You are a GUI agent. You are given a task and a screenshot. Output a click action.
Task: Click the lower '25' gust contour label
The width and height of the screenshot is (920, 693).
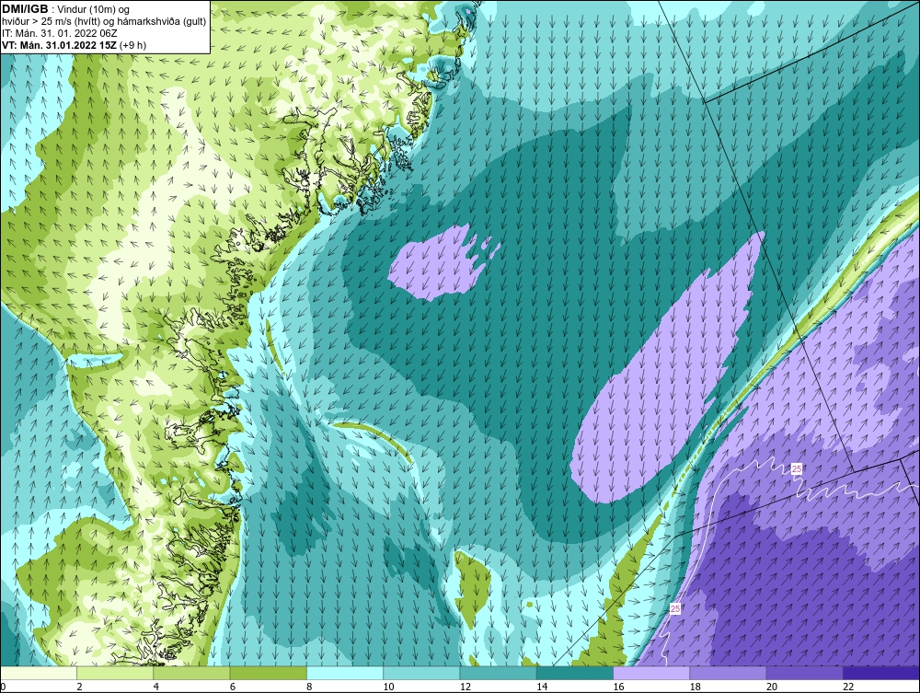tap(675, 609)
